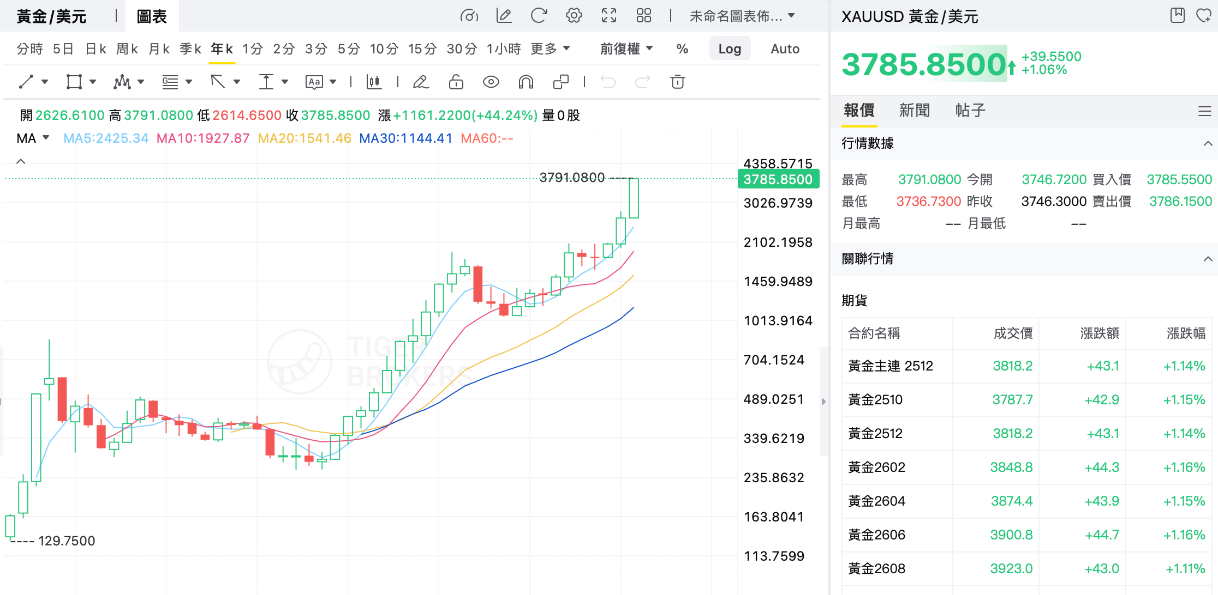Toggle Log scale button
1218x595 pixels.
coord(730,49)
